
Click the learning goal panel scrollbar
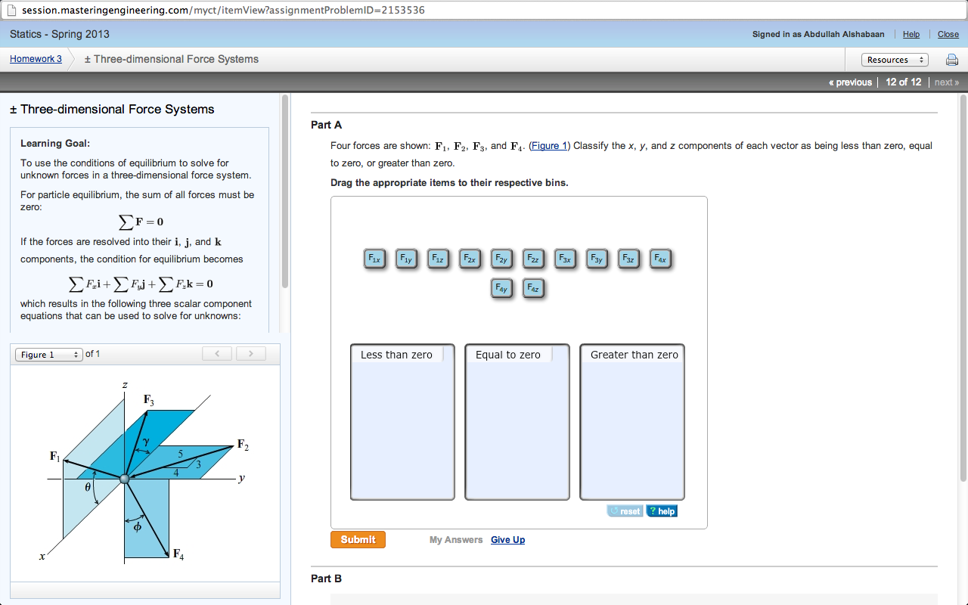click(285, 191)
